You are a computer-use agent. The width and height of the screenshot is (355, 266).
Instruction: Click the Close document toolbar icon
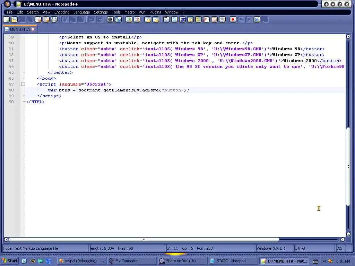click(38, 19)
